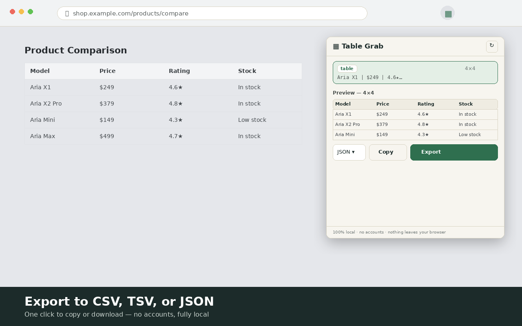Click 'Low stock' in the webpage table
Screen dimensions: 522x326
pos(252,120)
